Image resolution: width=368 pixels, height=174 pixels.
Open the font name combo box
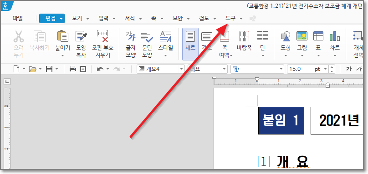[257, 69]
